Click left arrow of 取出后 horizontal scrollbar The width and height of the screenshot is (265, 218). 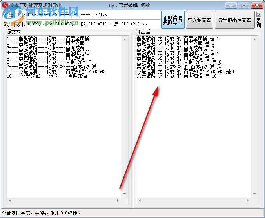click(140, 200)
